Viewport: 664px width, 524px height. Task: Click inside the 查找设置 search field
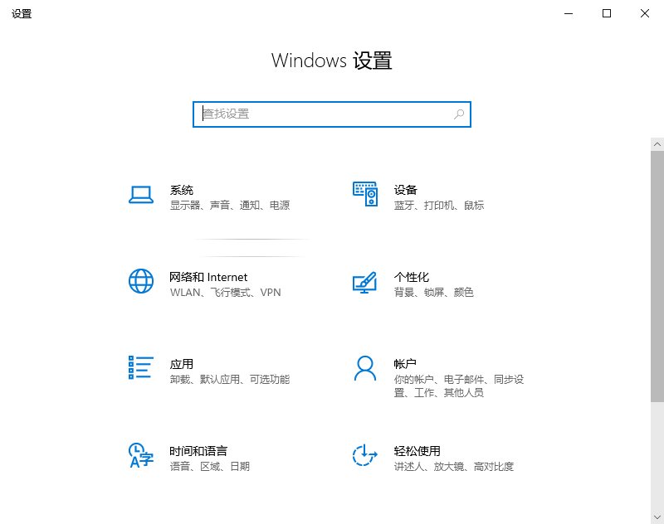332,114
